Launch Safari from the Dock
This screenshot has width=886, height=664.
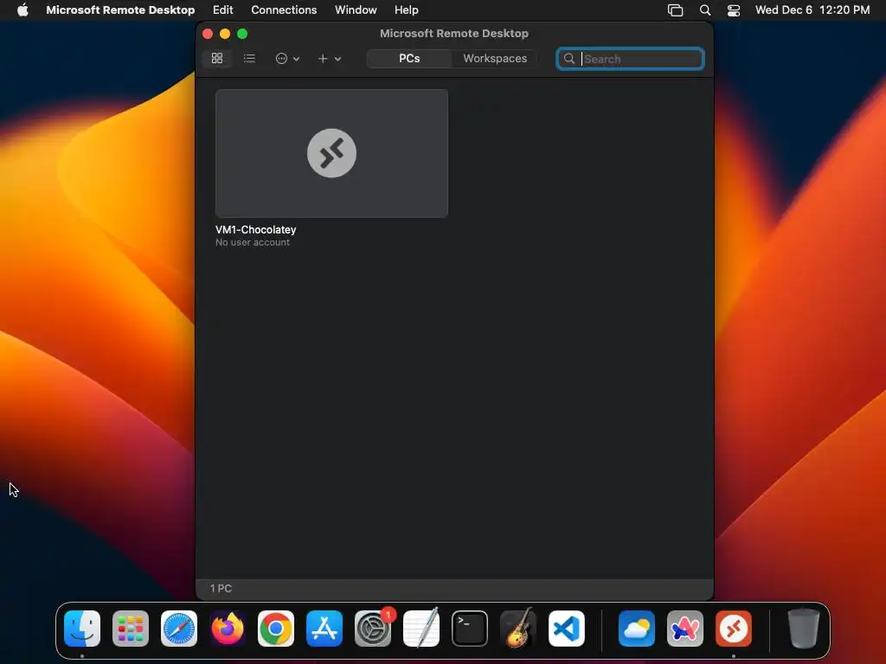(179, 629)
